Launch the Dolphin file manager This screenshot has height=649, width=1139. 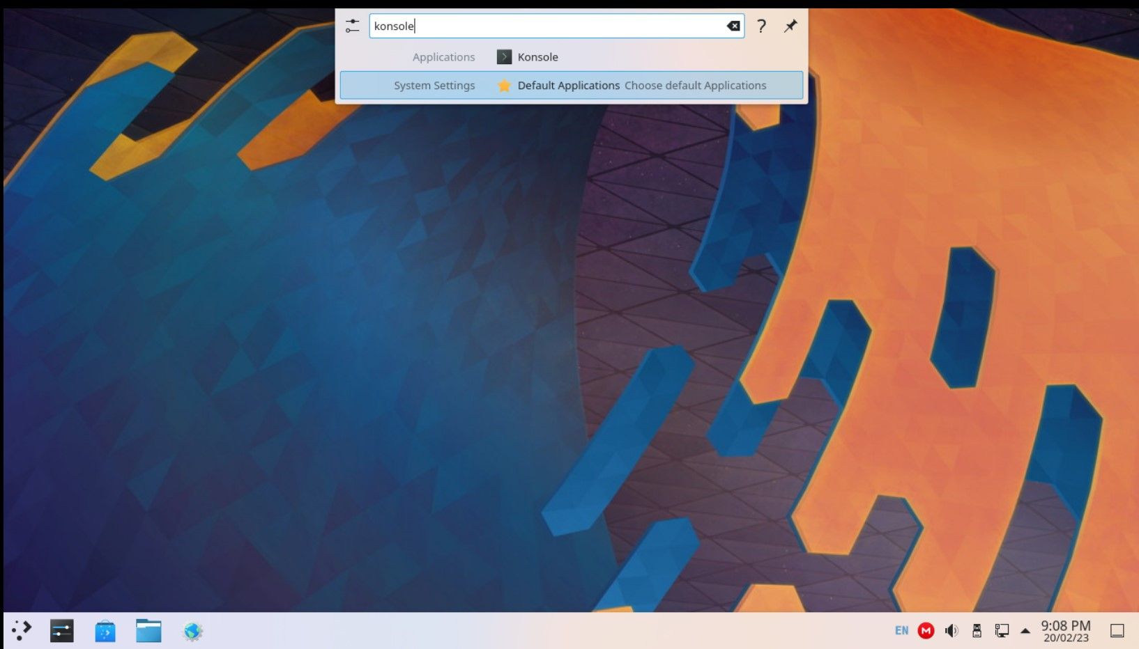(149, 631)
